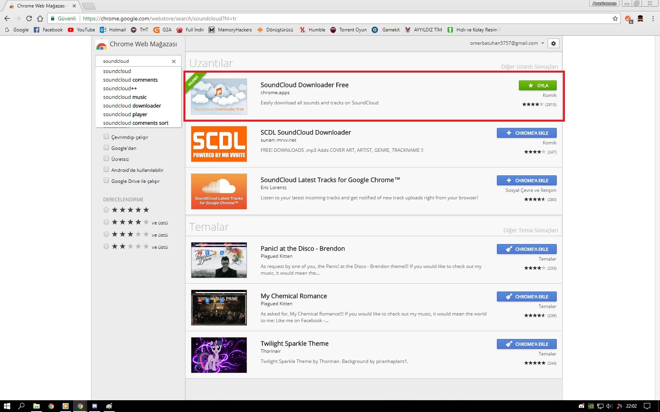
Task: Open the YouTube bookmark
Action: 81,30
